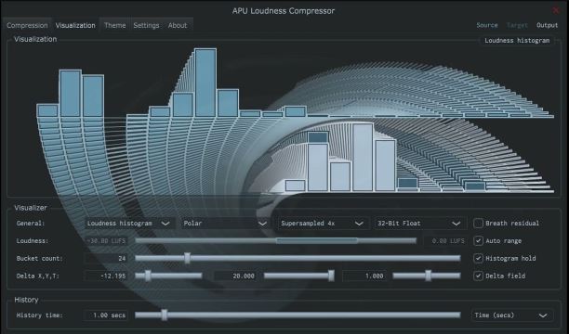Image resolution: width=569 pixels, height=334 pixels.
Task: Select the Source view button
Action: [x=487, y=25]
